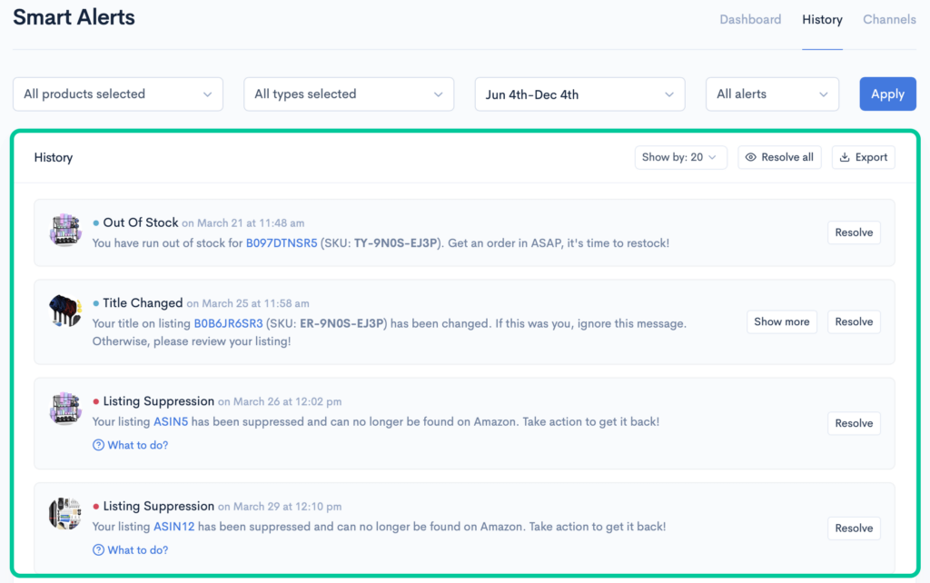Click Show more on Title Changed alert
The height and width of the screenshot is (583, 930).
click(x=781, y=321)
